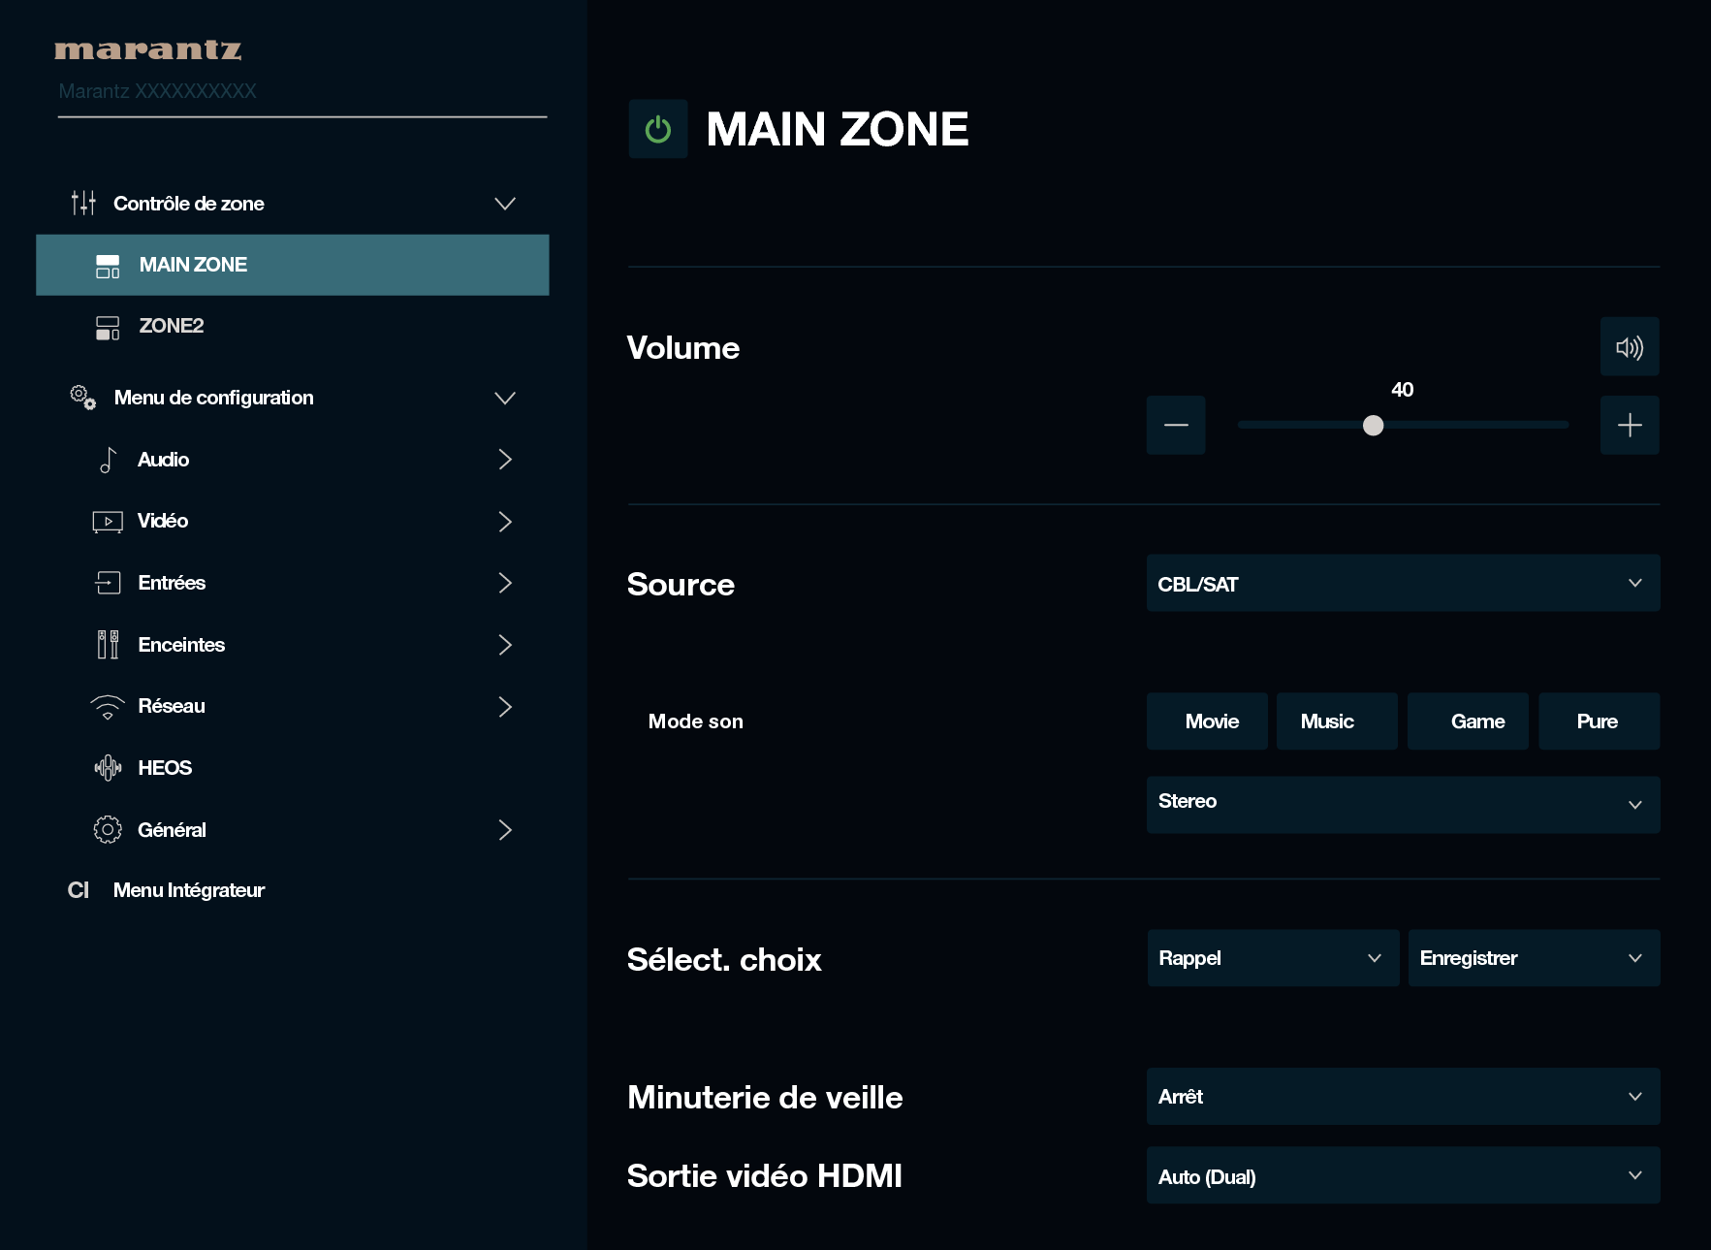Decrease volume with the minus button
This screenshot has height=1250, width=1711.
pos(1175,425)
